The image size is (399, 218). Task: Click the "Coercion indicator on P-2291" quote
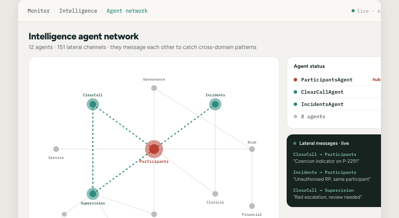(x=326, y=161)
